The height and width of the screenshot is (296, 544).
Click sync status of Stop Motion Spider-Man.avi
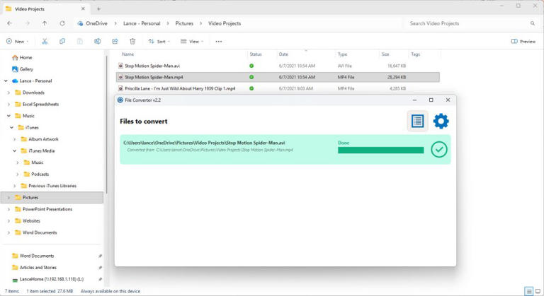click(251, 66)
